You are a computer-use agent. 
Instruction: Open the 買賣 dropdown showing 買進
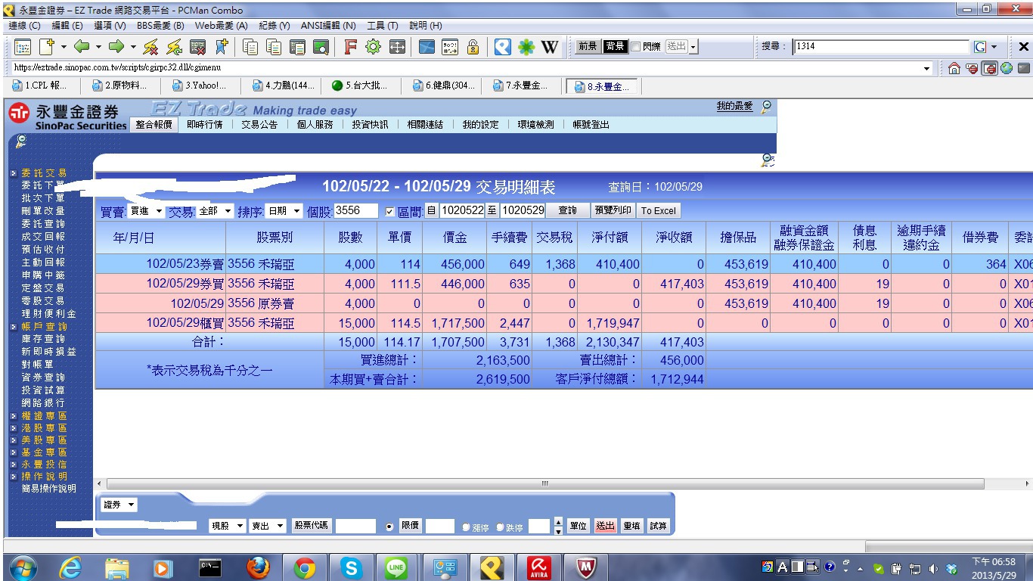(x=145, y=211)
